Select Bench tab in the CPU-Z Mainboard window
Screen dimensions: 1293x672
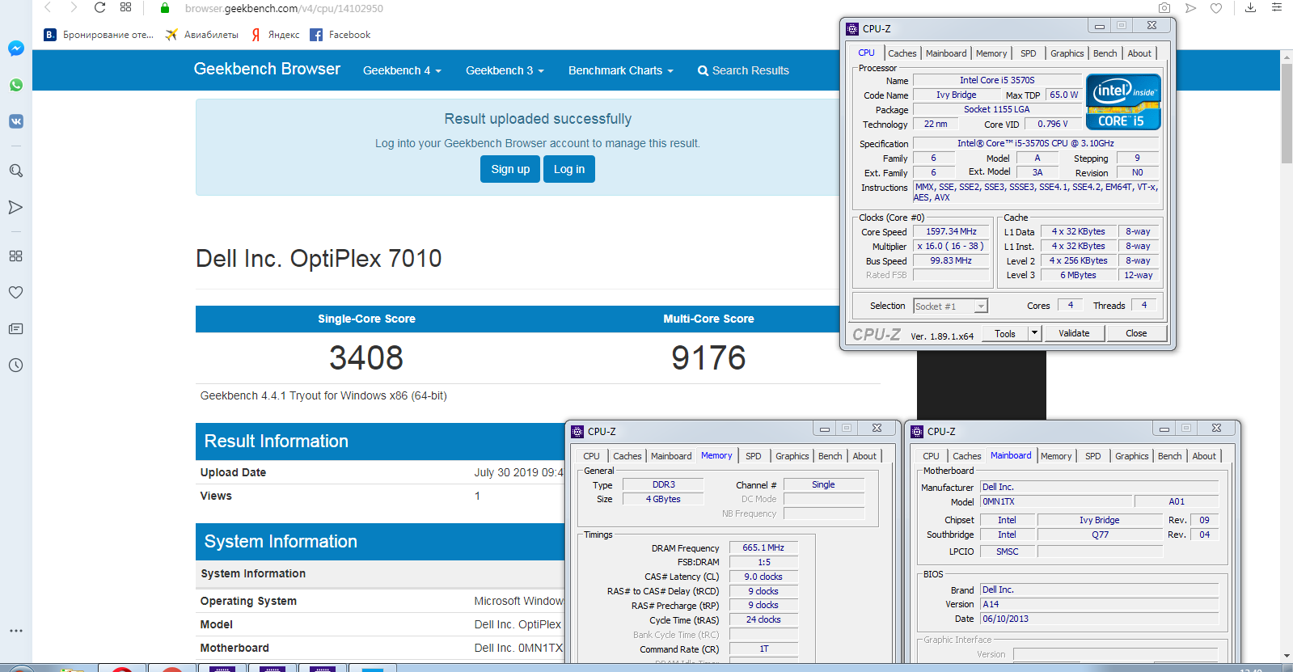click(1169, 456)
